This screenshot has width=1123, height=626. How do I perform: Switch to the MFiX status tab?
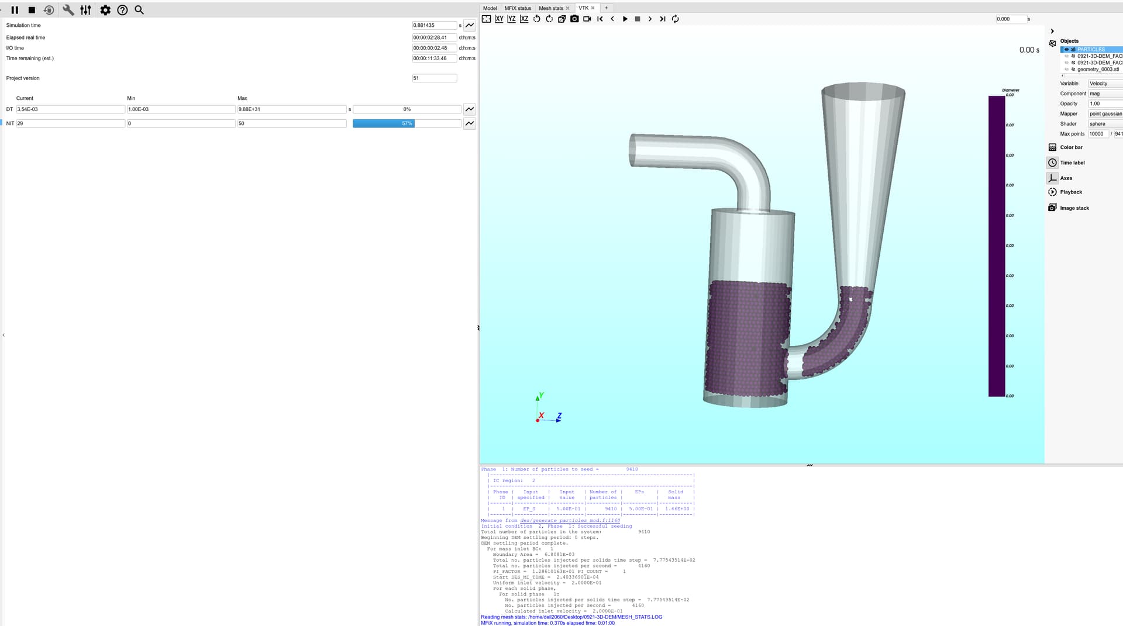(x=518, y=8)
